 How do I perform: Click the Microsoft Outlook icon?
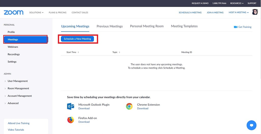pos(71,106)
